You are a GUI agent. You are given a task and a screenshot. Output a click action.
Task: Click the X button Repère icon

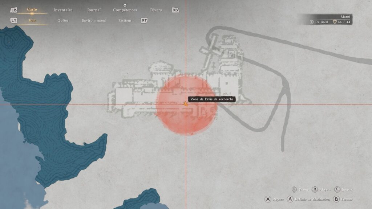click(268, 199)
